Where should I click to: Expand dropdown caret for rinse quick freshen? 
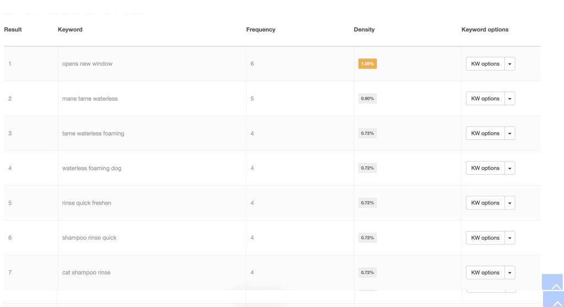[x=510, y=203]
